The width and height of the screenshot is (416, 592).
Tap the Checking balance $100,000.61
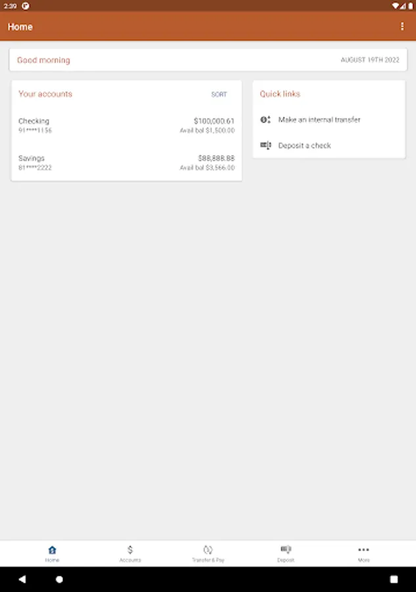click(214, 121)
